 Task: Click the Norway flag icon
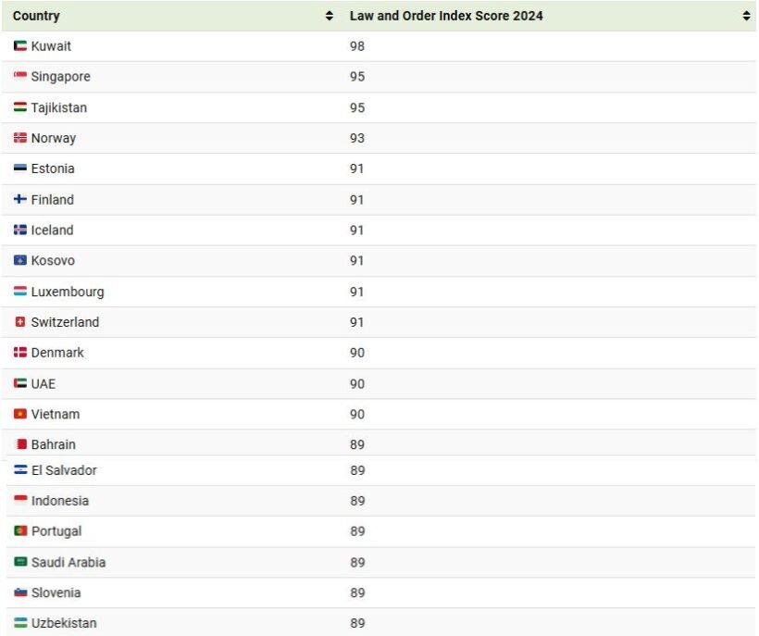click(x=20, y=138)
